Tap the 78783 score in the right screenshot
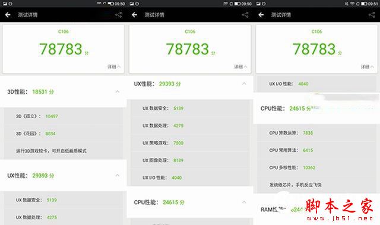This screenshot has width=380, height=225. tap(314, 49)
